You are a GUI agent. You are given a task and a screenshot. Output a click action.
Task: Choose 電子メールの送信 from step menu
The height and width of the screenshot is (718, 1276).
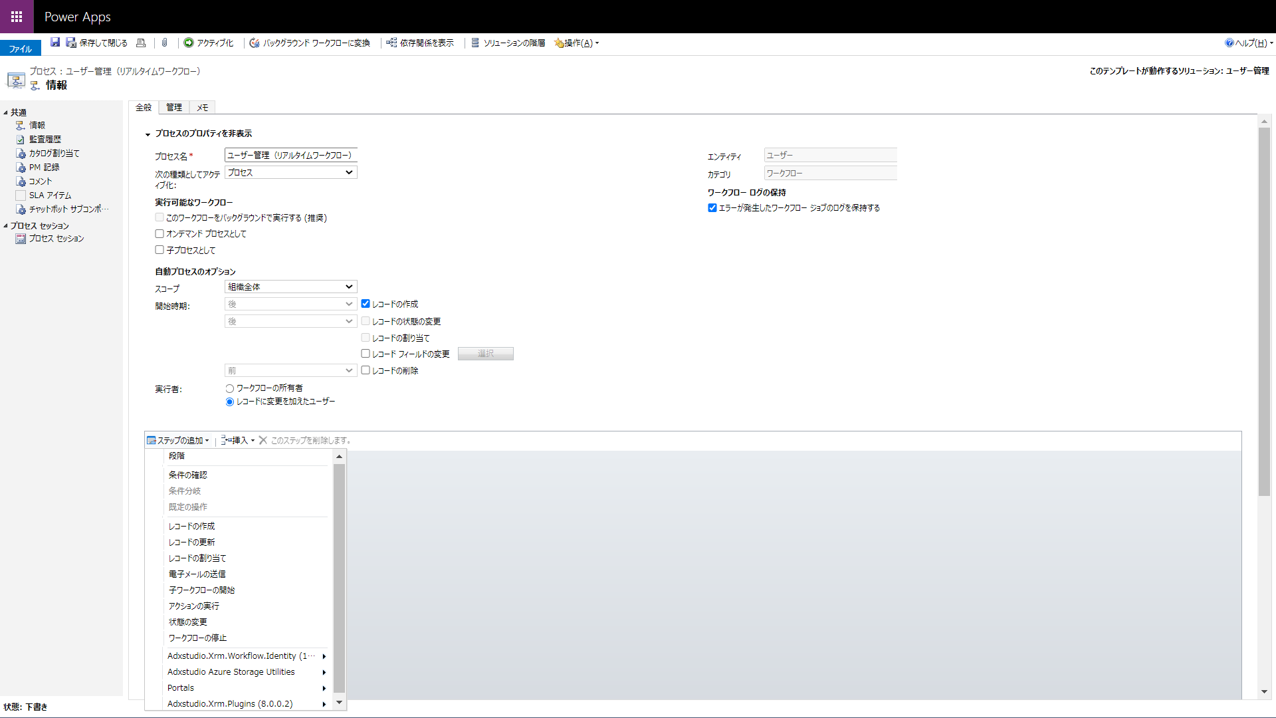[x=197, y=574]
